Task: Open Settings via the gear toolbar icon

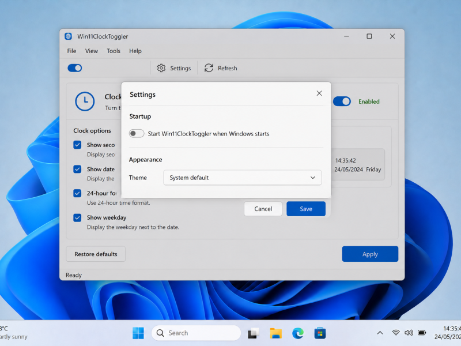Action: coord(161,68)
